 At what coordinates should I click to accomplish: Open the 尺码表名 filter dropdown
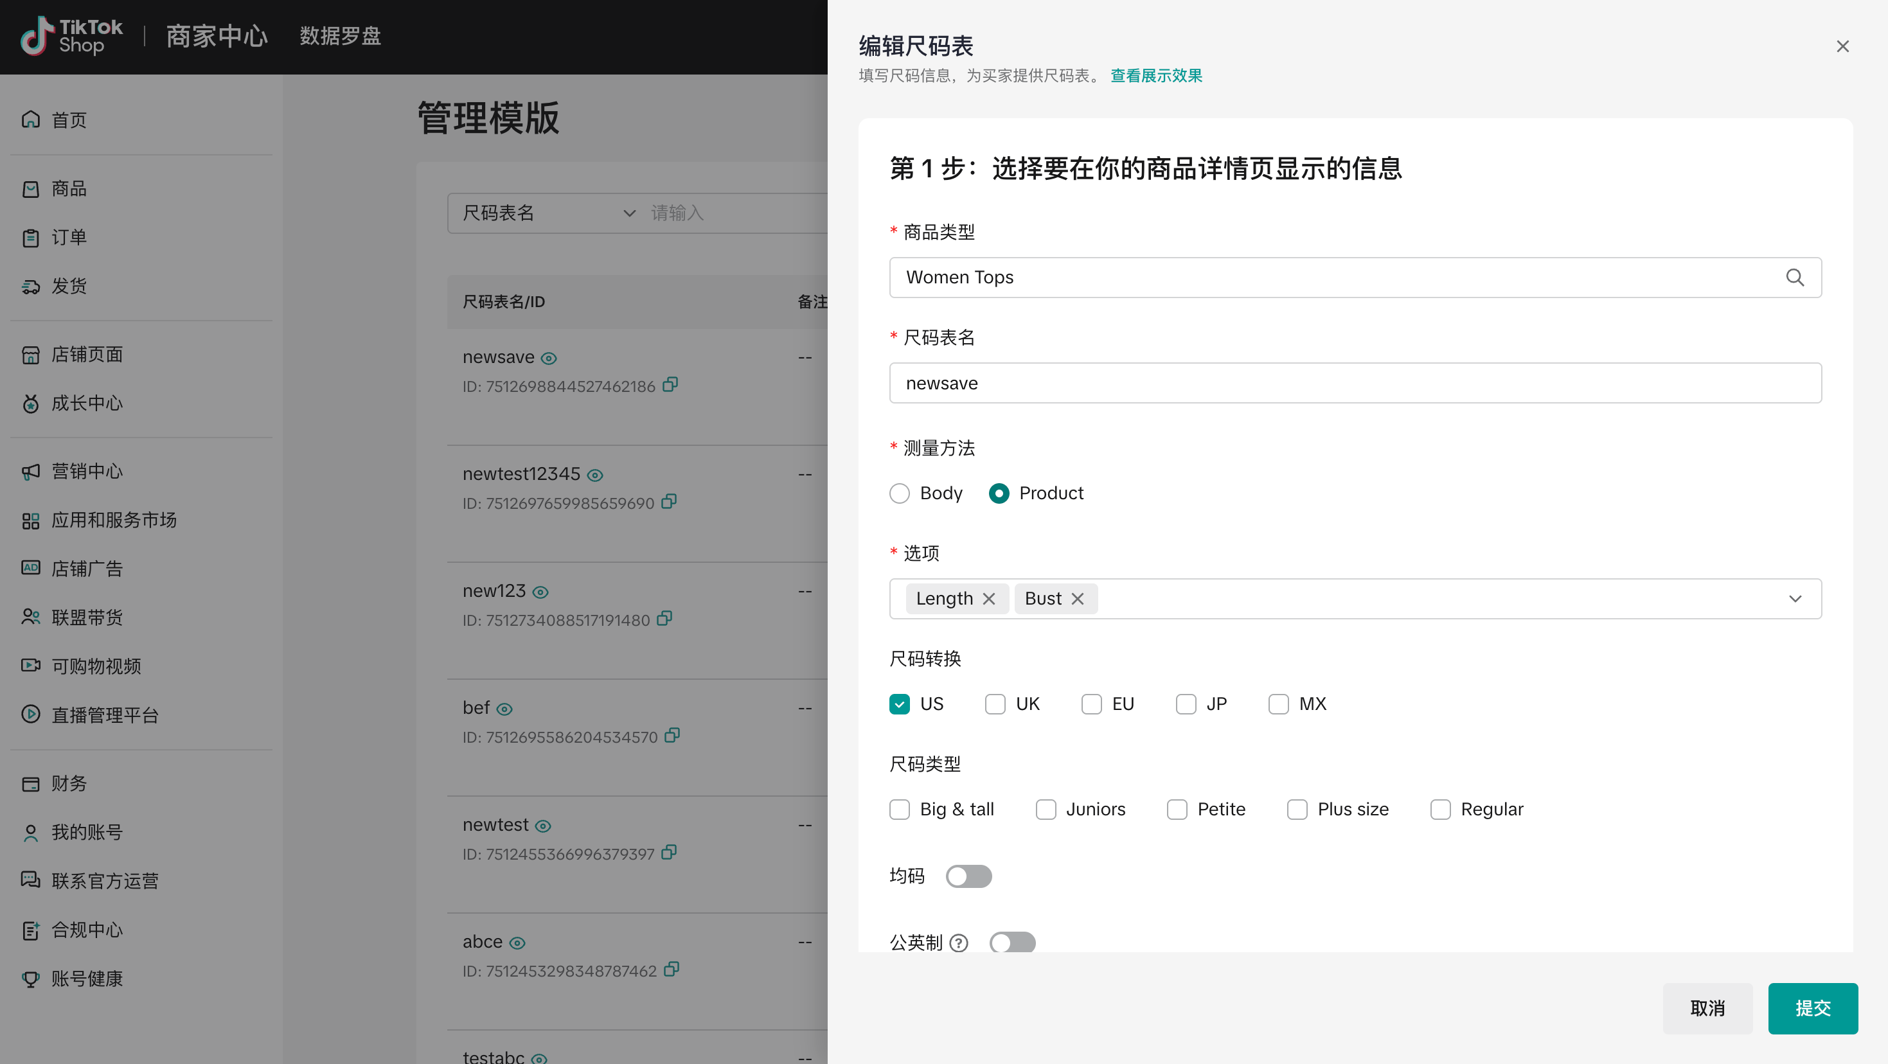tap(548, 213)
